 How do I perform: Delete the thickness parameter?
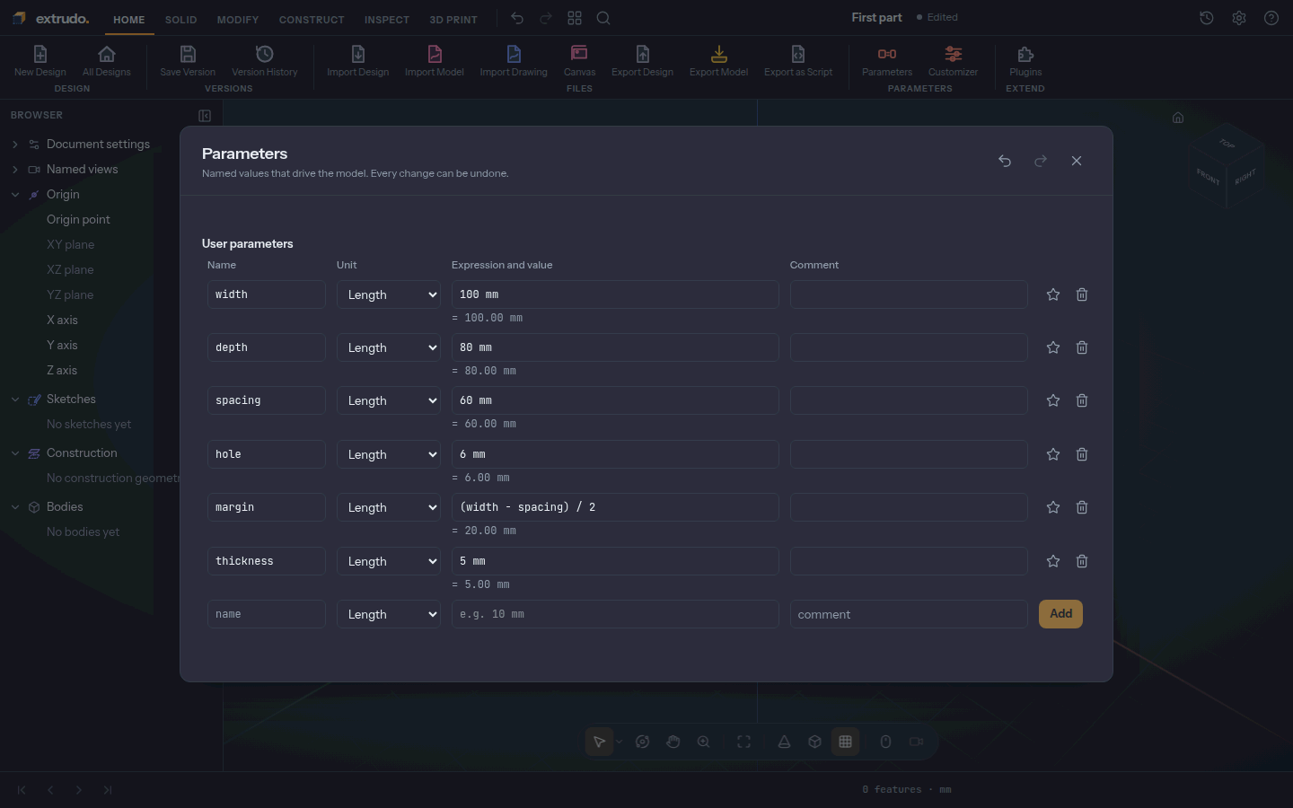click(1082, 561)
